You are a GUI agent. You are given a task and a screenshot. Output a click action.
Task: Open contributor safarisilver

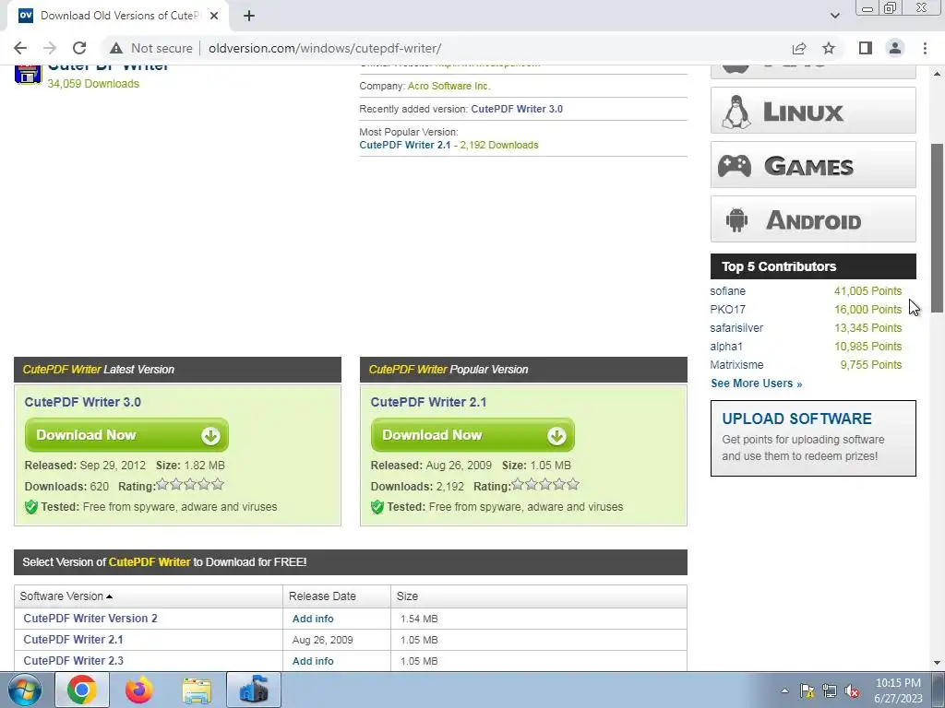click(736, 328)
